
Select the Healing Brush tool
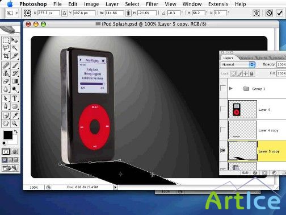pyautogui.click(x=6, y=65)
